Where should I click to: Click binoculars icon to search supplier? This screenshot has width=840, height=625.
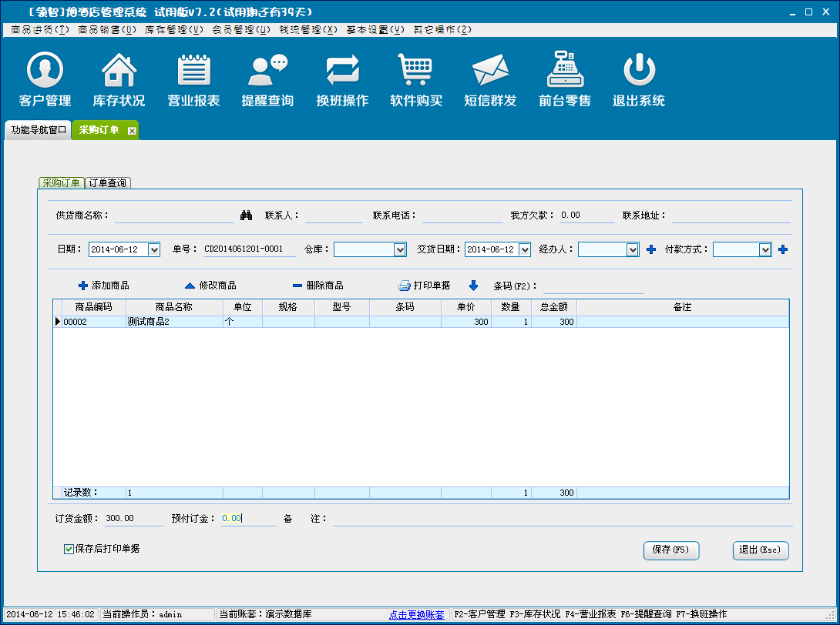(247, 216)
